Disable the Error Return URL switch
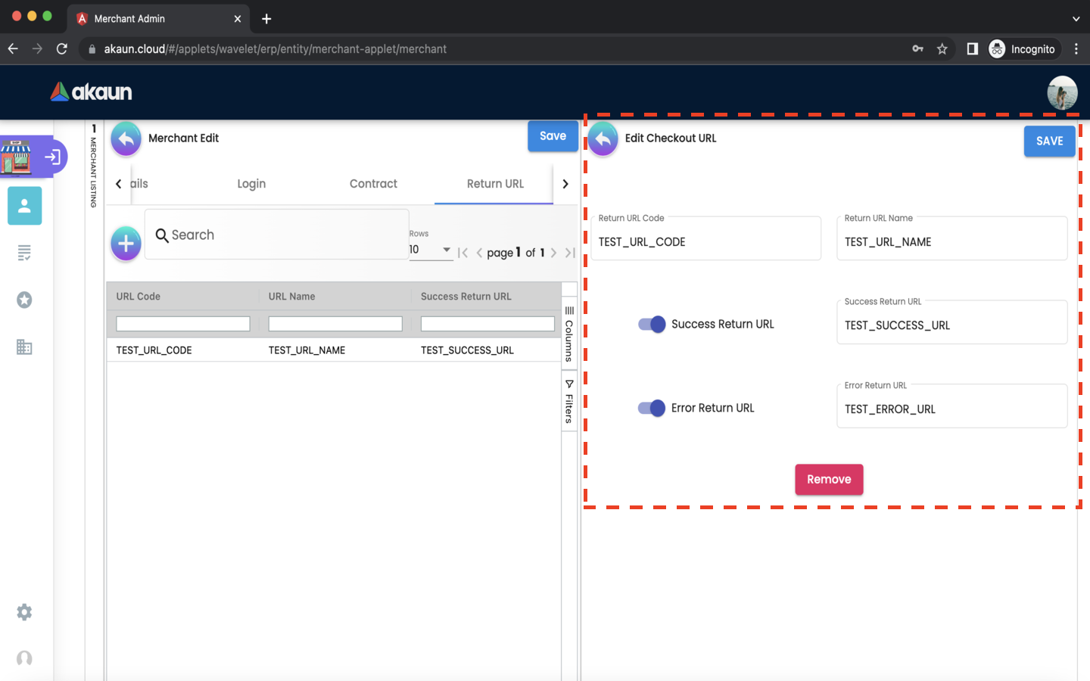The height and width of the screenshot is (681, 1090). point(652,409)
